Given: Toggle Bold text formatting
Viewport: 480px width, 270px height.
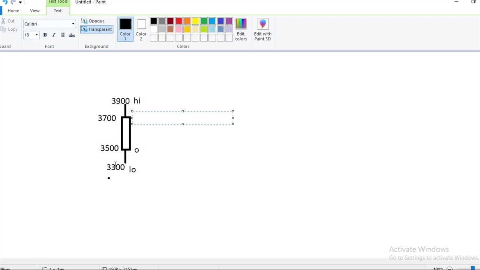Looking at the screenshot, I should tap(45, 35).
